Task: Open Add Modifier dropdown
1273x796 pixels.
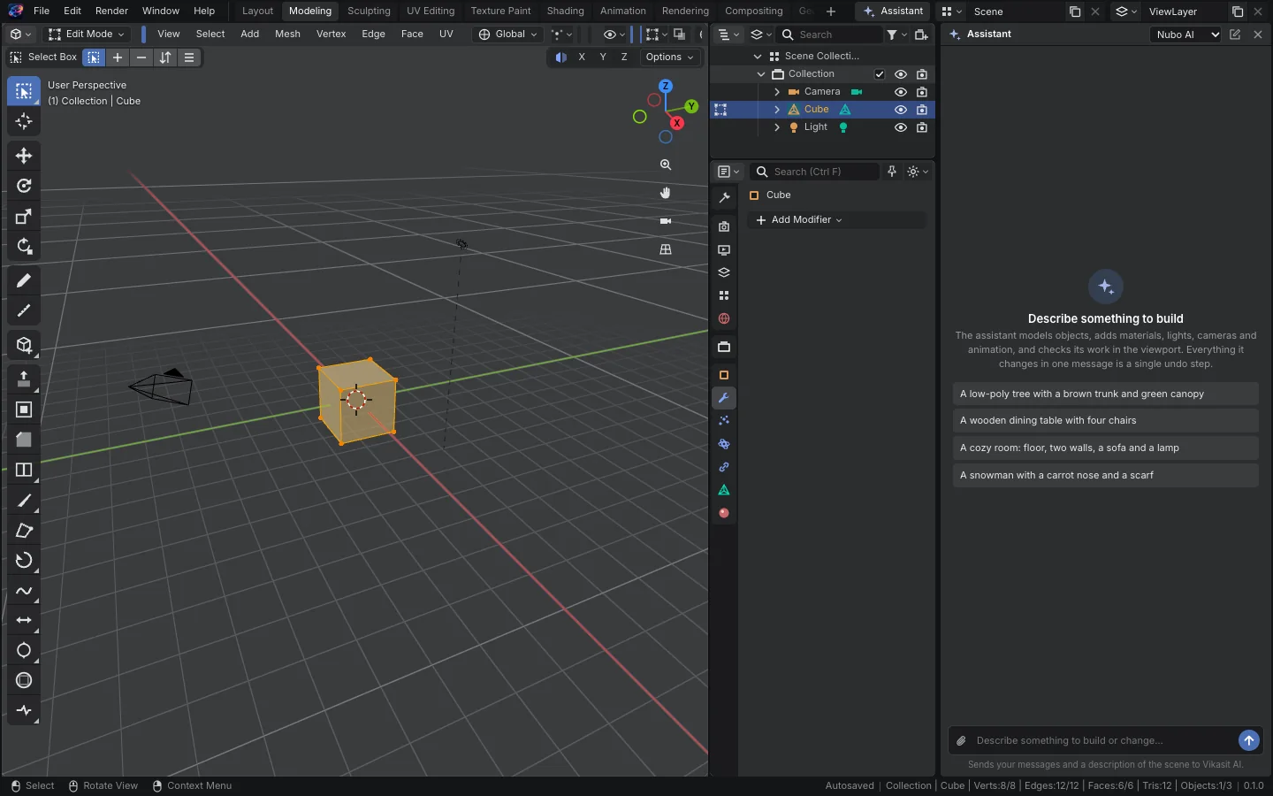Action: pos(836,220)
